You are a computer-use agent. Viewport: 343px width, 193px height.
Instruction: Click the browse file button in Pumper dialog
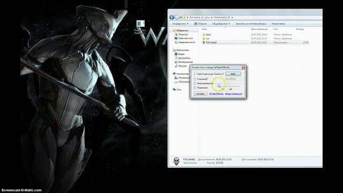(x=233, y=74)
